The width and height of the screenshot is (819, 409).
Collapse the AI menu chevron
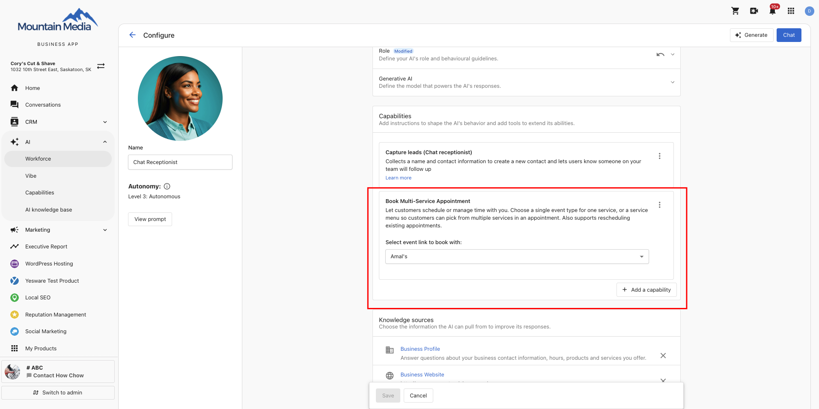tap(105, 142)
